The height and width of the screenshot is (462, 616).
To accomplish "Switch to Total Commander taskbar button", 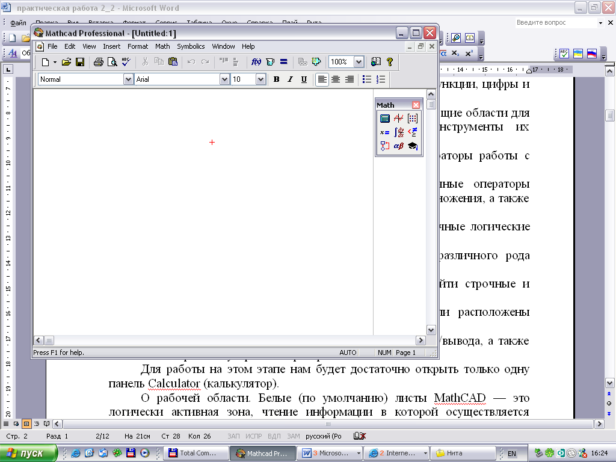I will [x=196, y=454].
